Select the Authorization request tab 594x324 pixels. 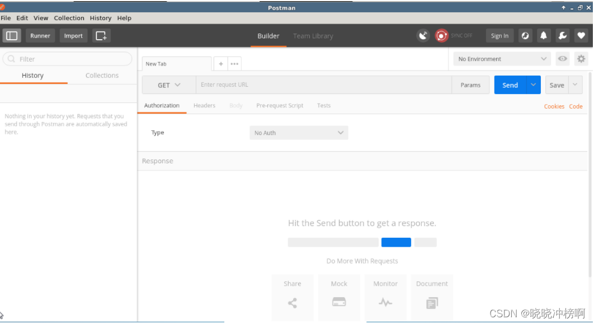pyautogui.click(x=162, y=105)
